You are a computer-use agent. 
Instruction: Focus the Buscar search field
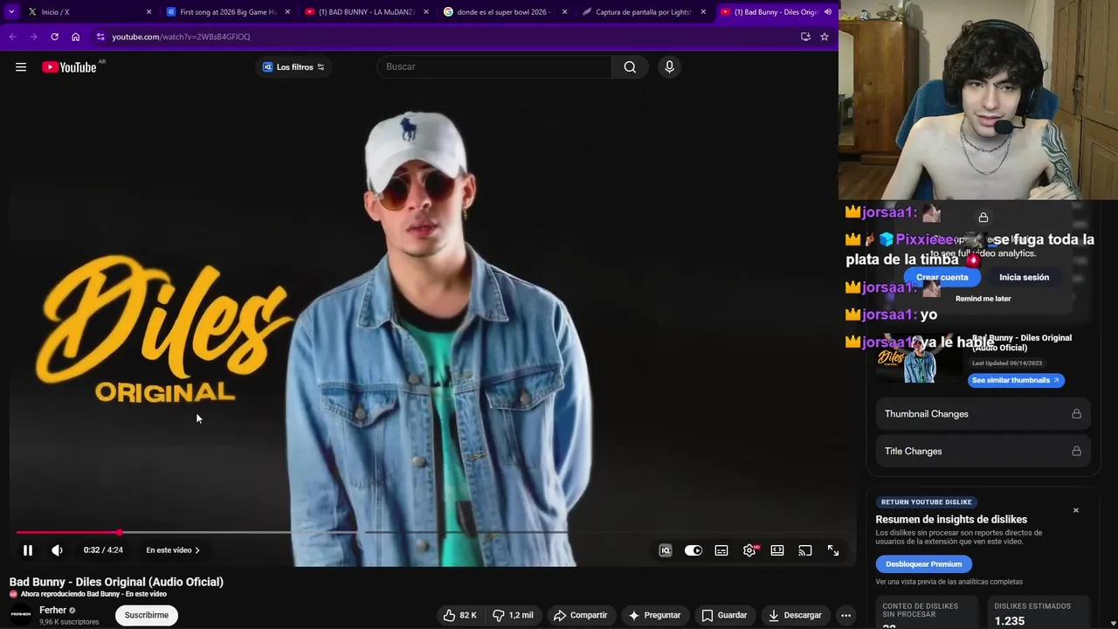(494, 67)
